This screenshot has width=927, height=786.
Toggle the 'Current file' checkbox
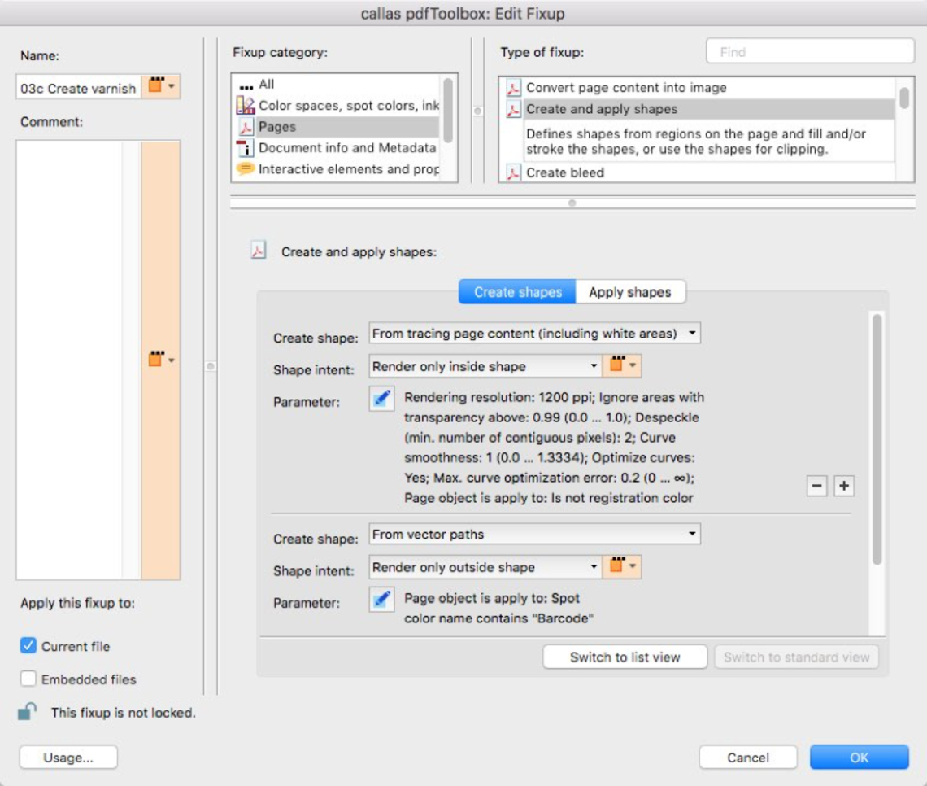28,645
